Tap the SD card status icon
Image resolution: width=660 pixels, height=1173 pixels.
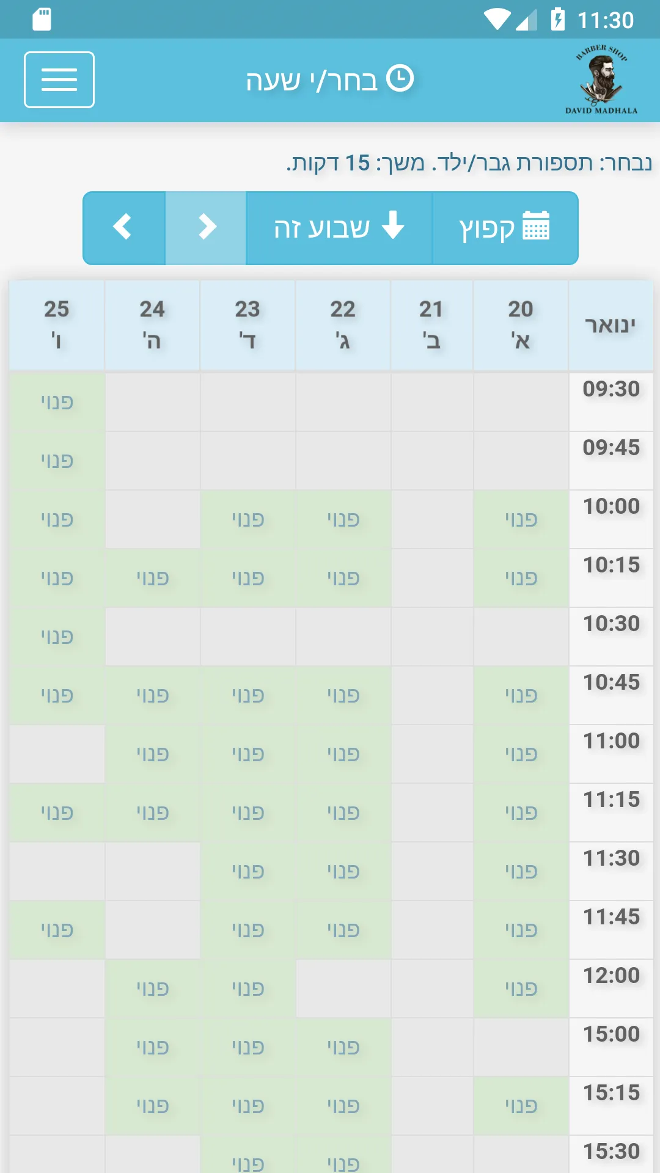(x=42, y=20)
